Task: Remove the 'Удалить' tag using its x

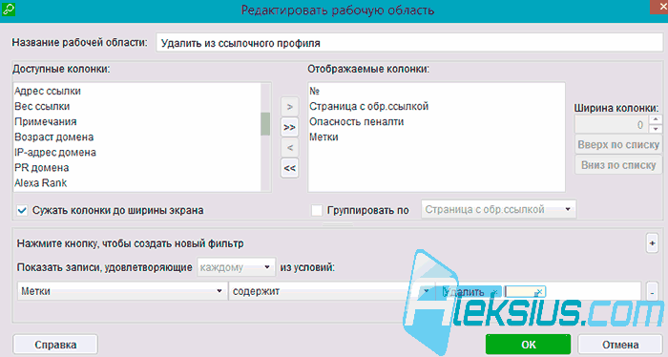Action: (495, 292)
